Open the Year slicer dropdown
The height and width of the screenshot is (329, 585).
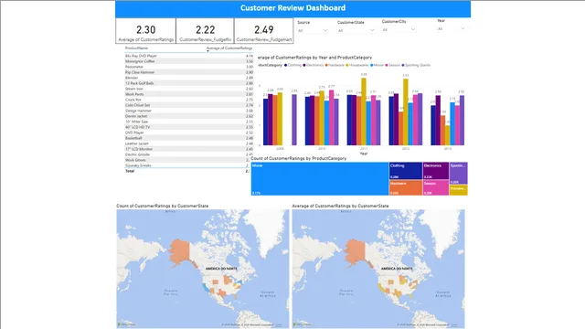[451, 28]
